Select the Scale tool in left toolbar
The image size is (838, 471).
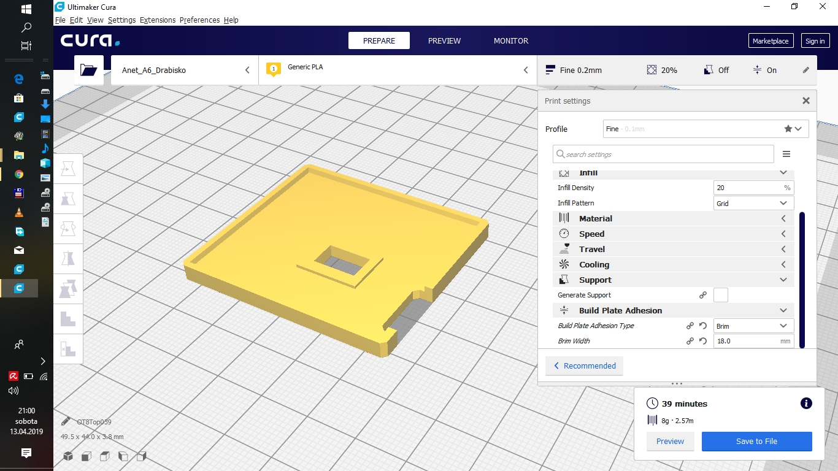tap(68, 199)
